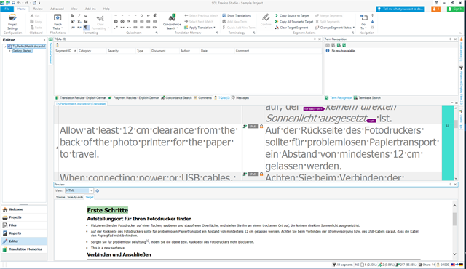
Task: Close the Term Recognition panel
Action: tap(455, 39)
